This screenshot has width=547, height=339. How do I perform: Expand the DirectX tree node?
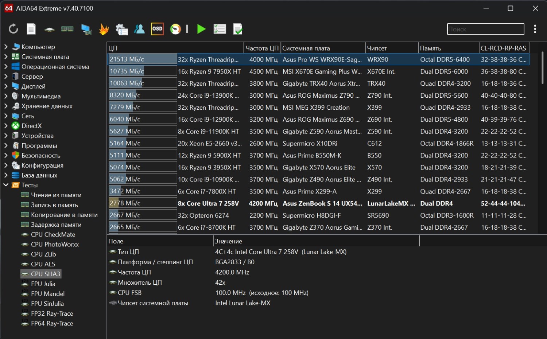(x=6, y=126)
